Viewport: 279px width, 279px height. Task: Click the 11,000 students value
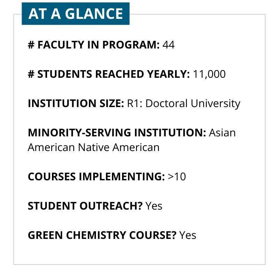pyautogui.click(x=209, y=74)
